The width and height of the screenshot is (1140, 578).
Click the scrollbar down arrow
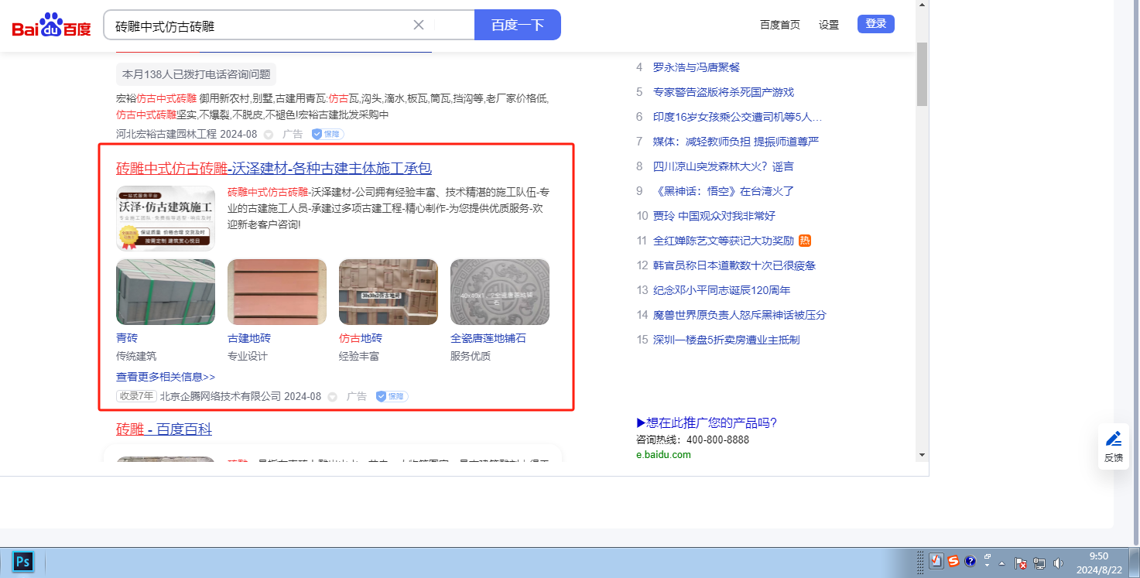922,455
